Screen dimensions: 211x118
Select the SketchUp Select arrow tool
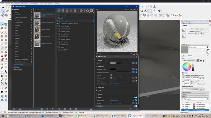pos(2,24)
